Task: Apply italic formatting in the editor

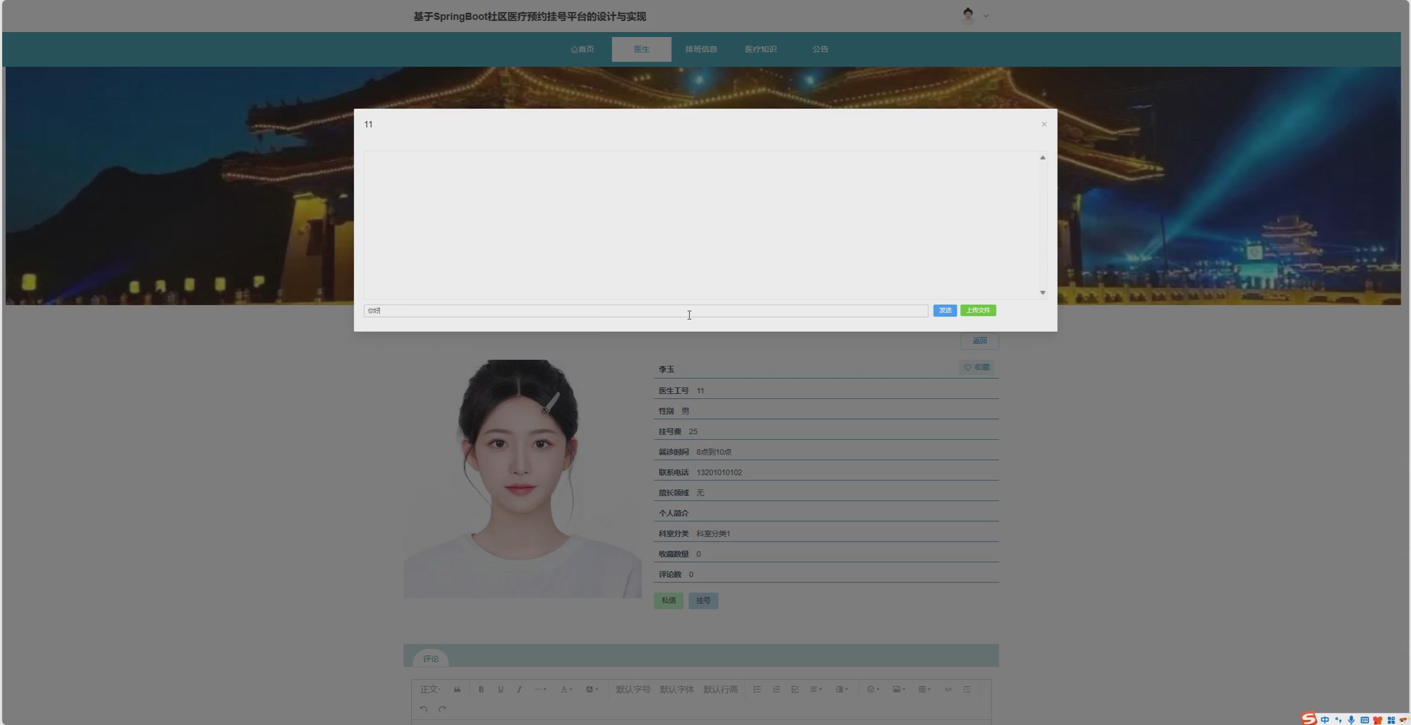Action: 519,689
